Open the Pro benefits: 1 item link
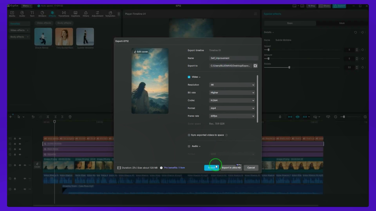The width and height of the screenshot is (376, 211). click(174, 168)
